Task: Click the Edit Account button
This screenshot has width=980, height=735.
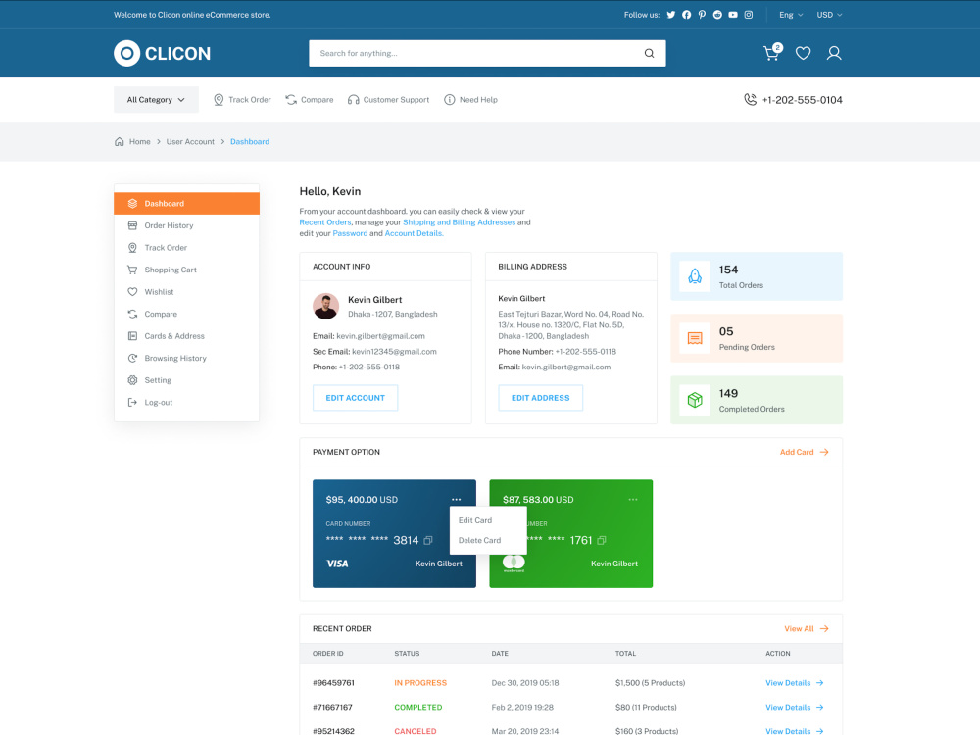Action: 355,398
